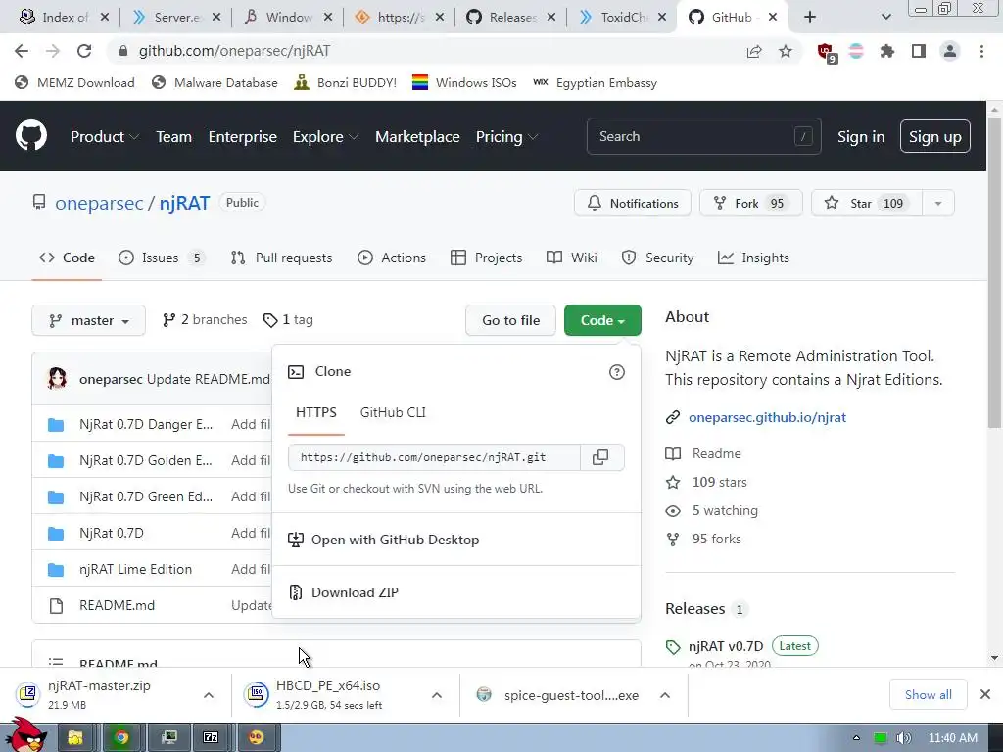Click Show all downloads

click(929, 695)
